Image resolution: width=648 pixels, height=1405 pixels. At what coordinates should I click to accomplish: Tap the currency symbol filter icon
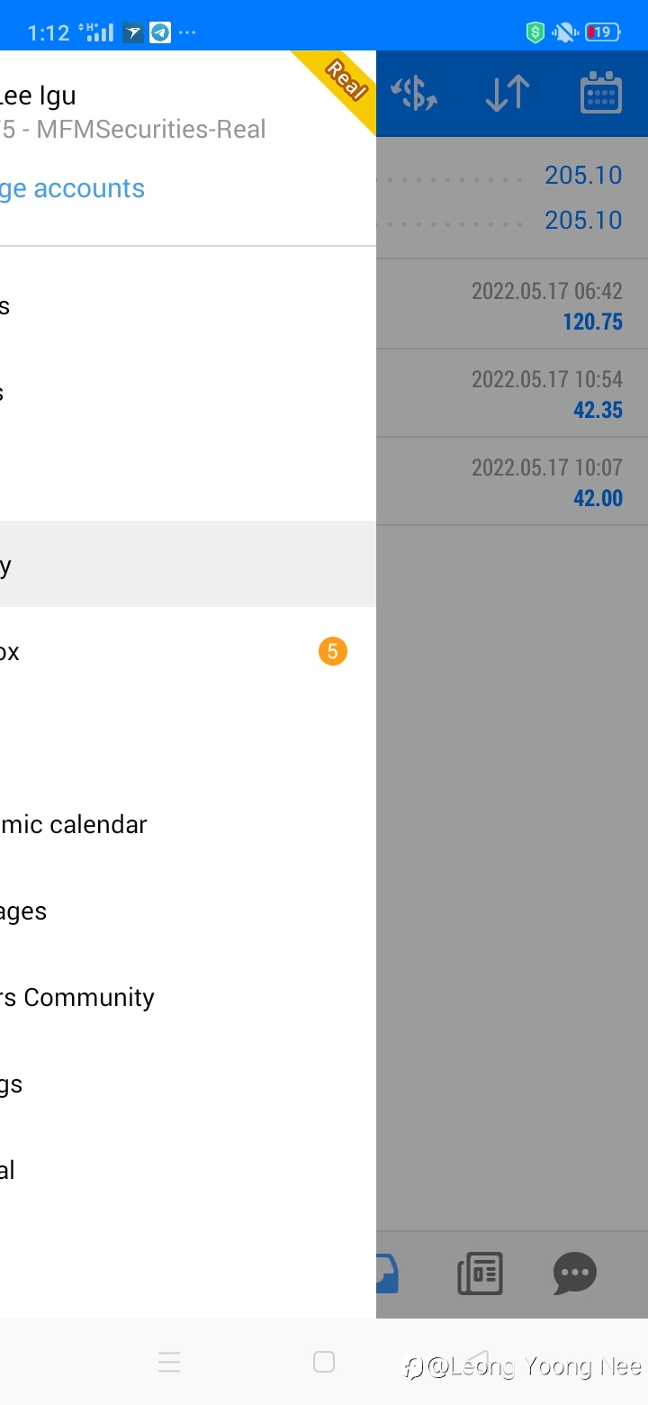[416, 94]
